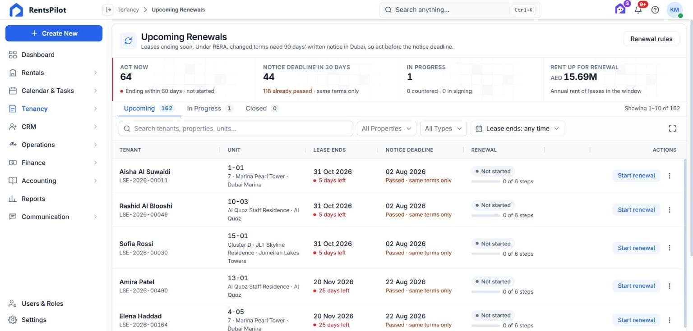Open row actions menu for Amira Patel
The height and width of the screenshot is (331, 693).
pyautogui.click(x=670, y=286)
